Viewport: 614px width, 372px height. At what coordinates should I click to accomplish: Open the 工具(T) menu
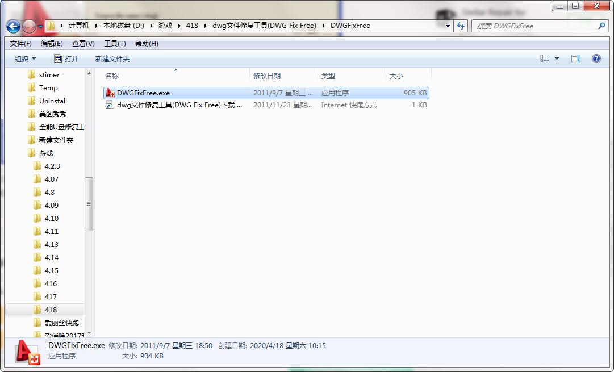115,44
